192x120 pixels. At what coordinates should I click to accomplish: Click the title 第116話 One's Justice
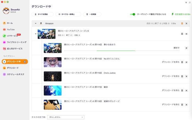(90, 73)
